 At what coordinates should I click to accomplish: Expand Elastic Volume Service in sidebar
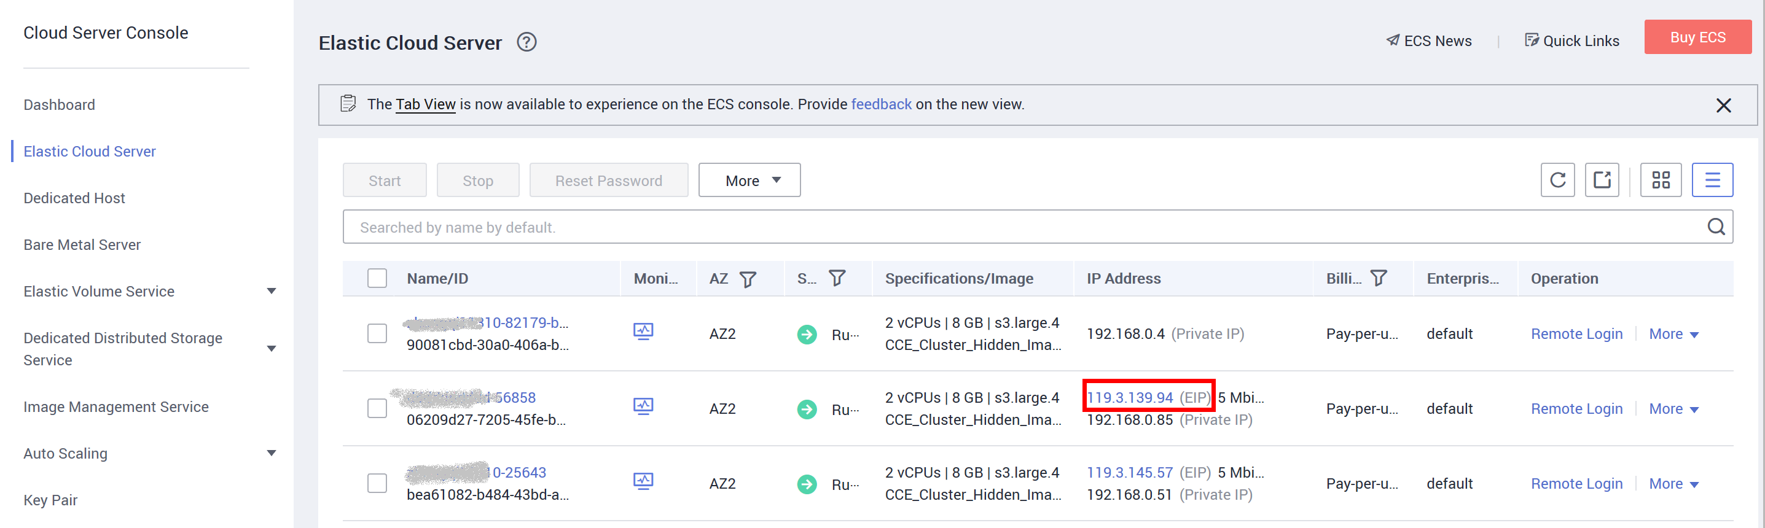pyautogui.click(x=272, y=291)
